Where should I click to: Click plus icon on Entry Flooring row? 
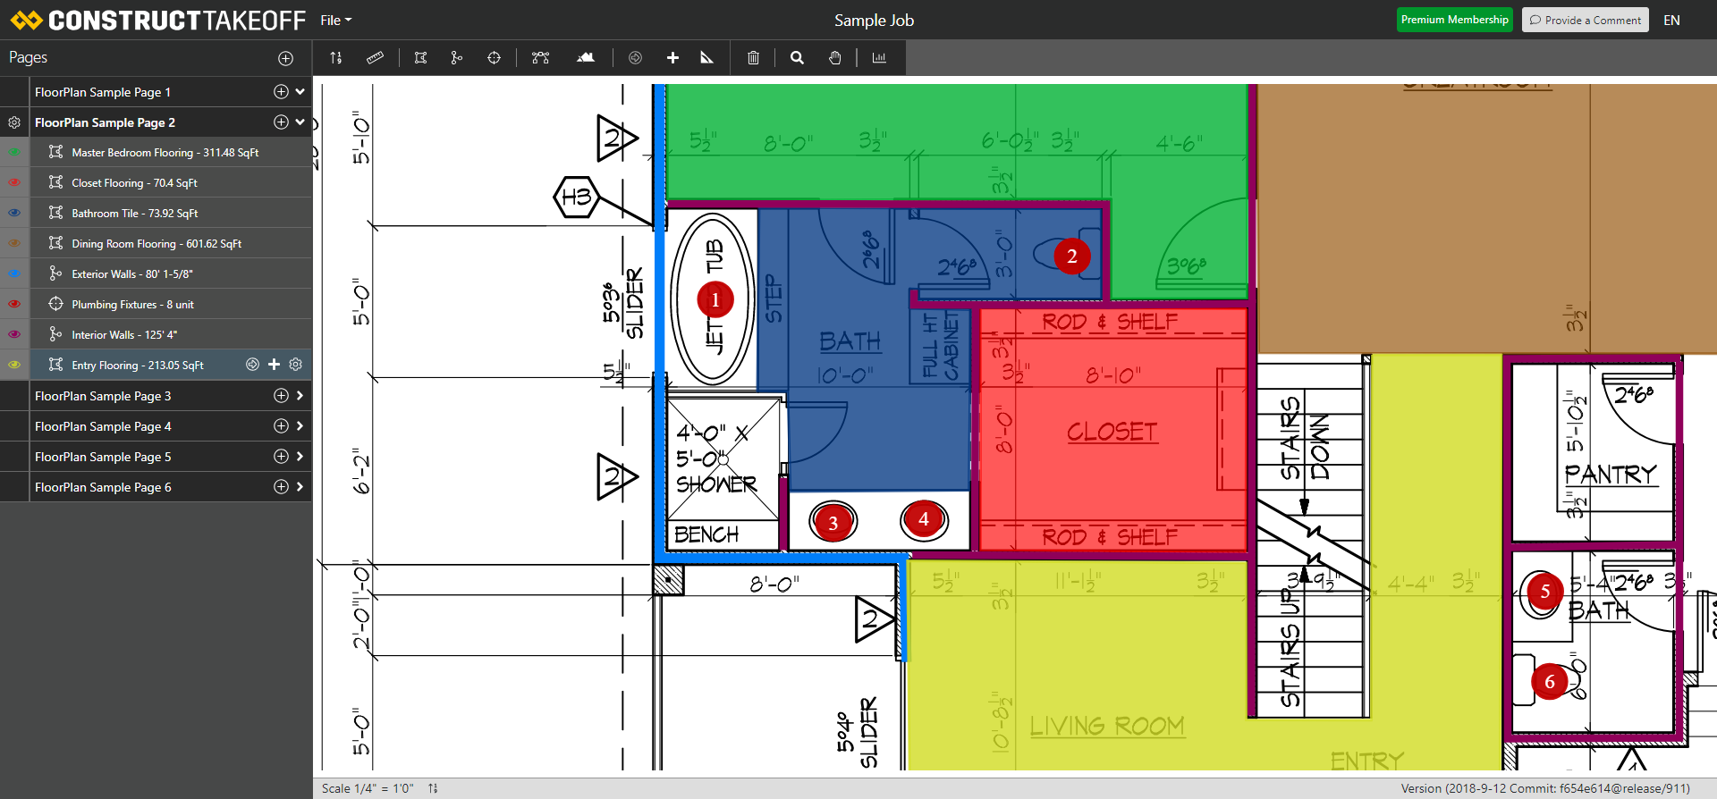point(275,365)
